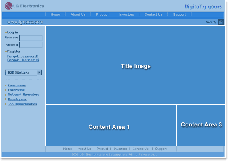Open Contact Us in the top navigation
Image resolution: width=228 pixels, height=161 pixels.
153,14
